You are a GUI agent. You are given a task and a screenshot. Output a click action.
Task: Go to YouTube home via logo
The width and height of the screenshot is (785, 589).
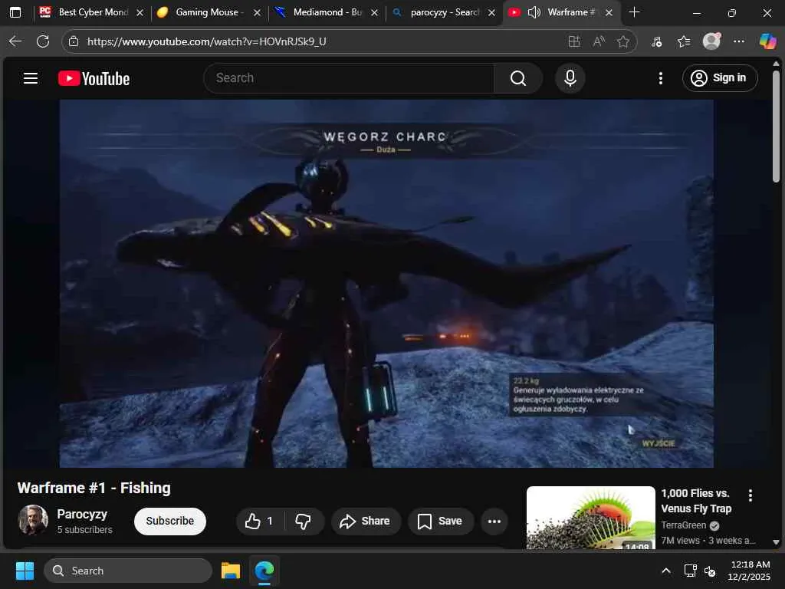coord(94,79)
